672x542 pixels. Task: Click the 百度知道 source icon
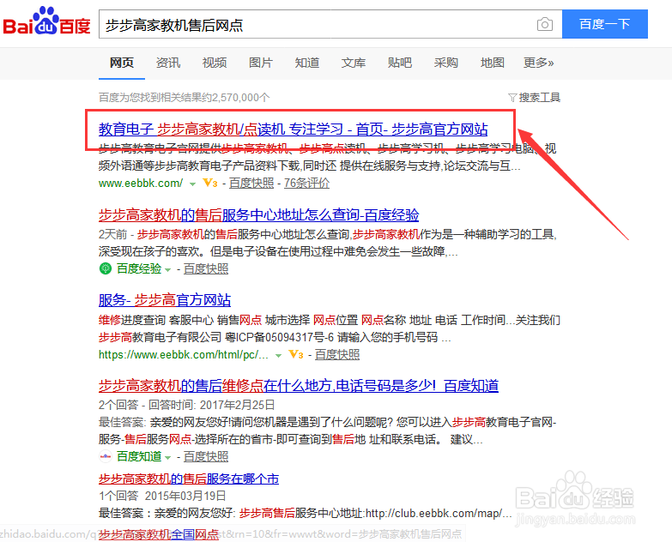click(x=106, y=456)
